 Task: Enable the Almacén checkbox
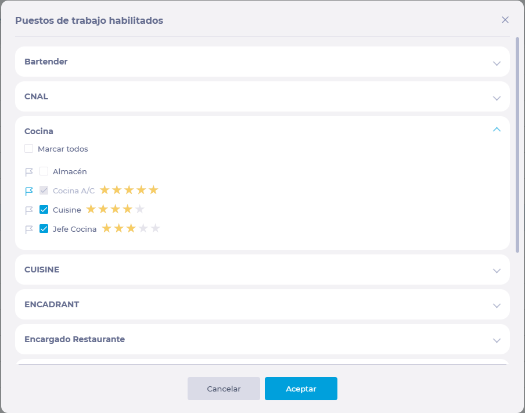[44, 171]
